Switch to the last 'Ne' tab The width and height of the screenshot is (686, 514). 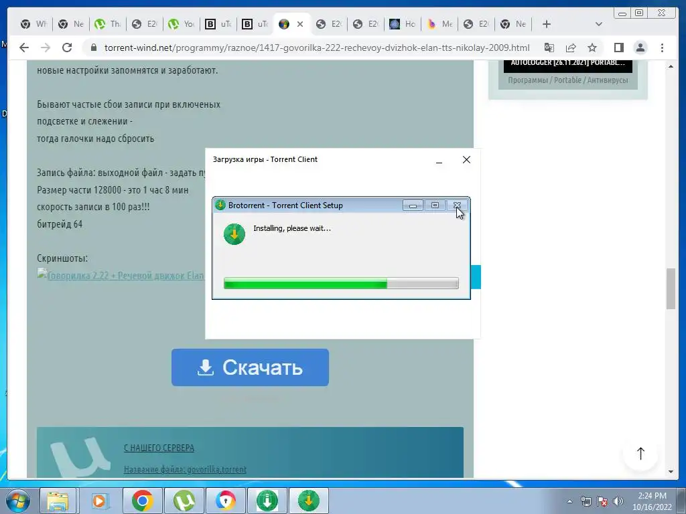tap(513, 24)
